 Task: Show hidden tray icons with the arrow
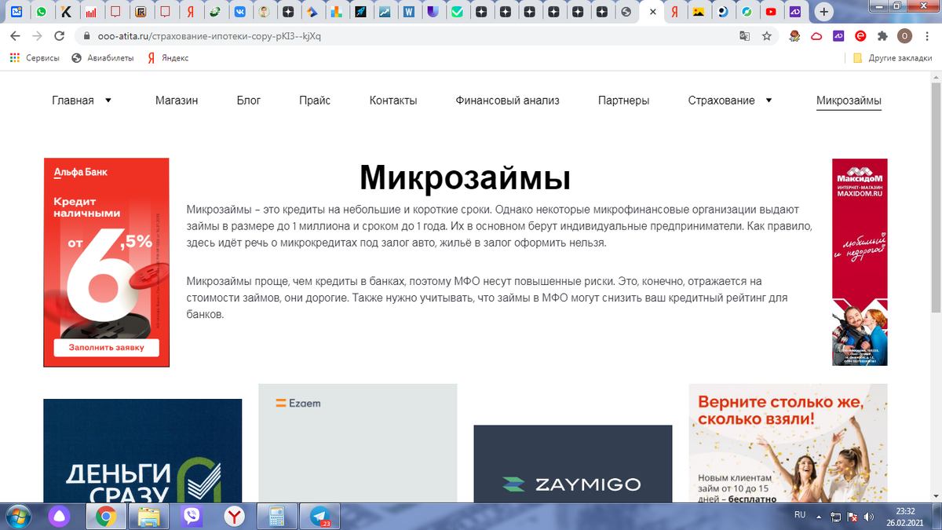pos(820,517)
